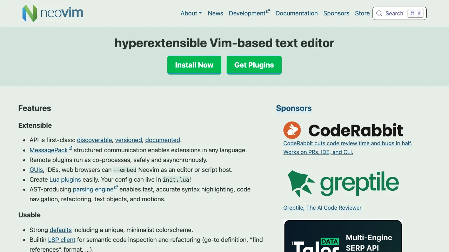Viewport: 449px width, 252px height.
Task: Go to Documentation
Action: [x=296, y=13]
